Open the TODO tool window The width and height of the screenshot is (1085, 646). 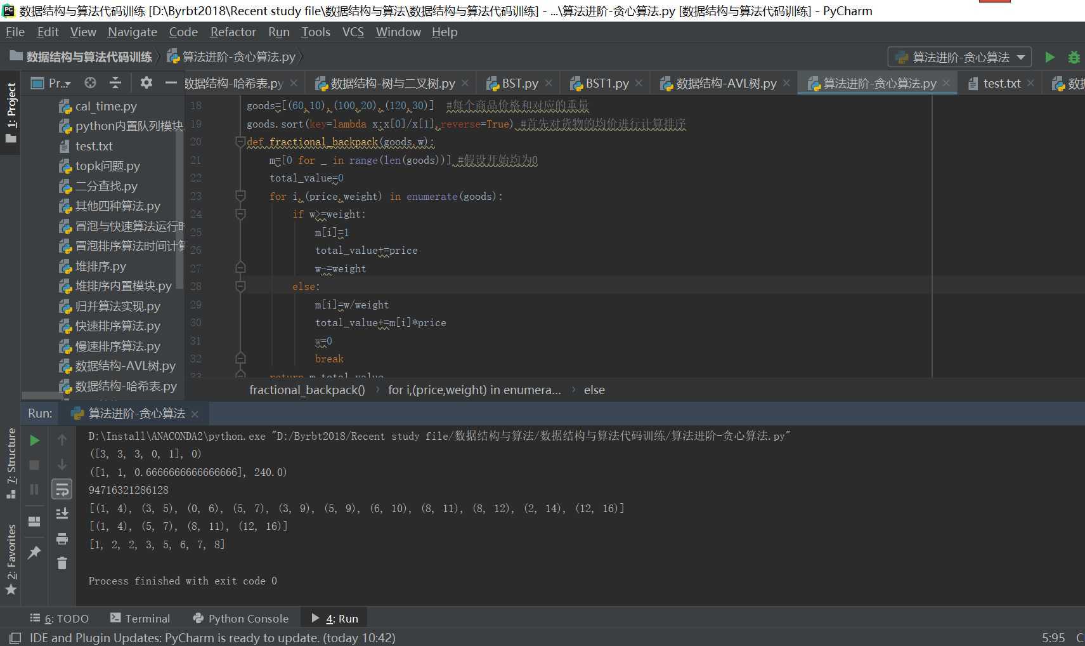(60, 618)
